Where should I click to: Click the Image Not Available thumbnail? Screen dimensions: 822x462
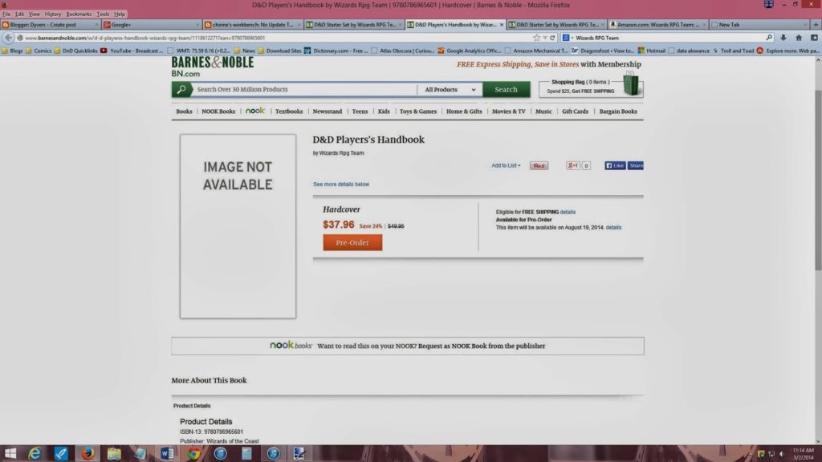238,226
